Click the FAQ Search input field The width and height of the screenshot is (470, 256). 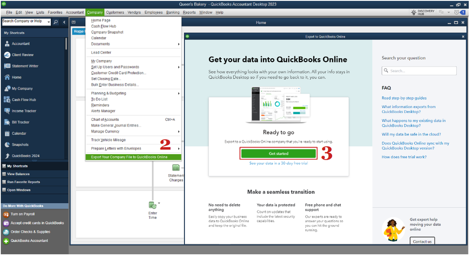pos(419,71)
